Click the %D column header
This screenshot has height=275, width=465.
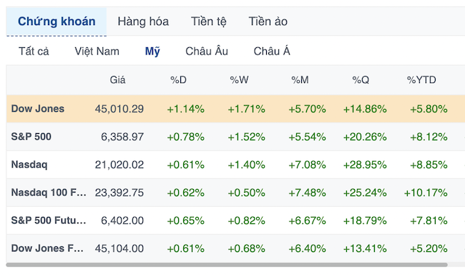tap(178, 80)
